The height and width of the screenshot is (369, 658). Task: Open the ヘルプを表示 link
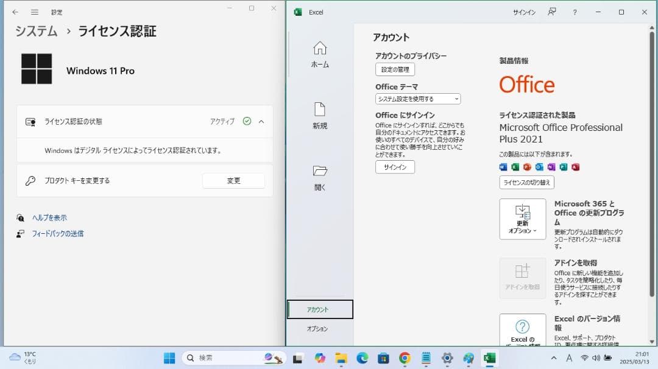(49, 217)
